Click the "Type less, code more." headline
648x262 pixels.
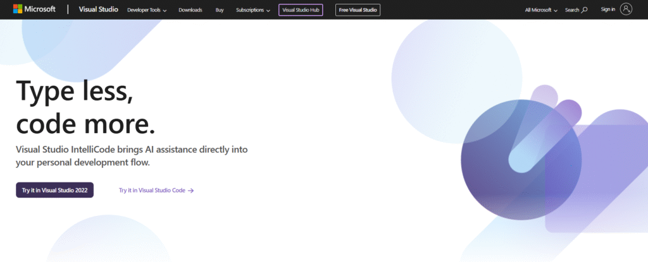pyautogui.click(x=85, y=107)
